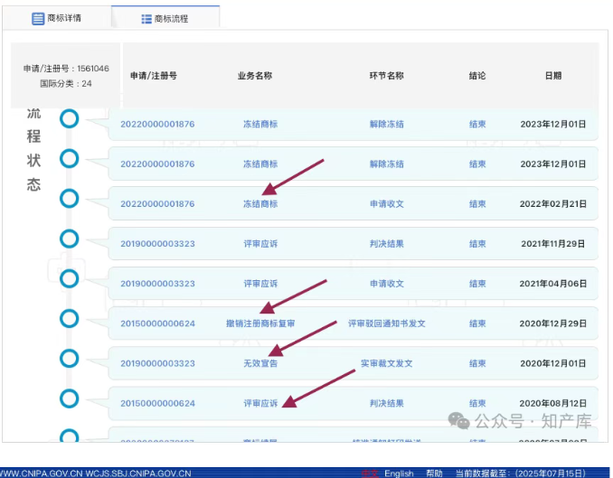Click timeline circle beside the 2021年04月06日 row

(70, 278)
